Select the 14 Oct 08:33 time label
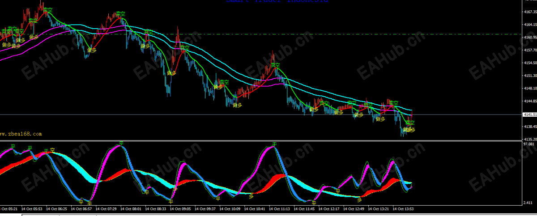The height and width of the screenshot is (216, 537). (156, 209)
